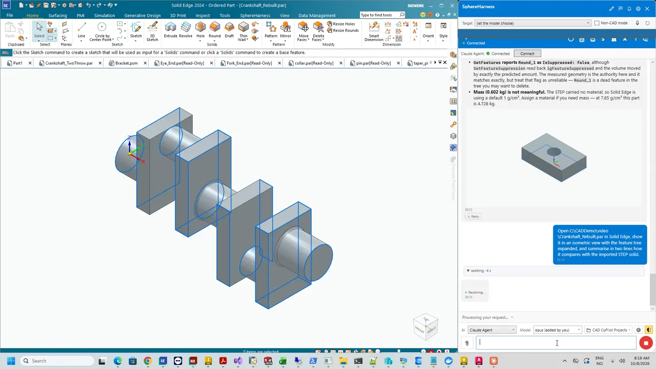
Task: Pick Circle by Center Point tool
Action: [x=101, y=31]
